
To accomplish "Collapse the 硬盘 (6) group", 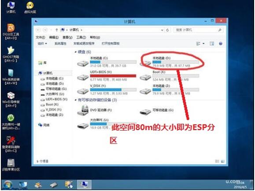I will [76, 52].
